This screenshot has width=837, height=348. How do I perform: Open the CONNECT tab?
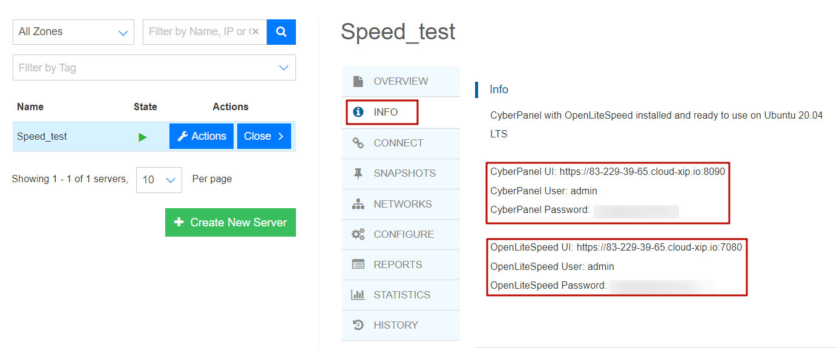click(401, 143)
